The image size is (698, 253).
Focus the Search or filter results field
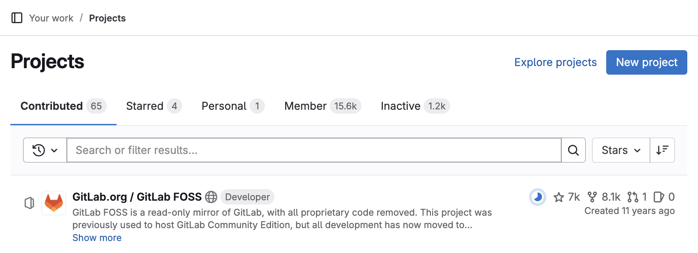314,150
